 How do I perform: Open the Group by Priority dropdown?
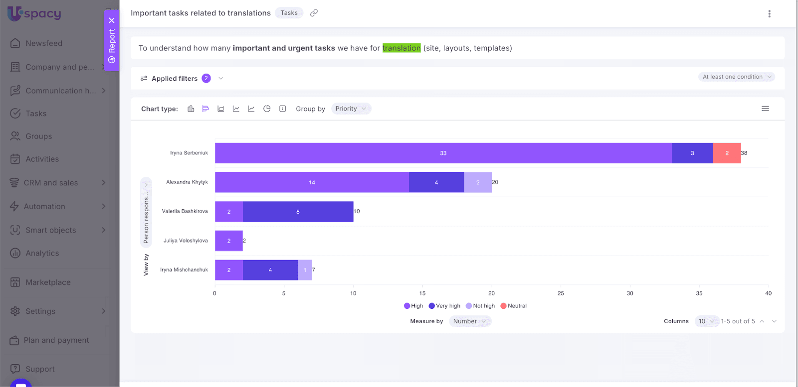[x=351, y=109]
